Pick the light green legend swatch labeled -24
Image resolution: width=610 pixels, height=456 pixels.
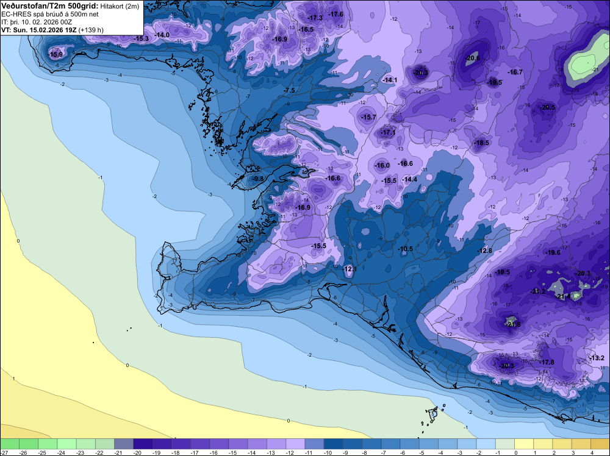point(66,444)
